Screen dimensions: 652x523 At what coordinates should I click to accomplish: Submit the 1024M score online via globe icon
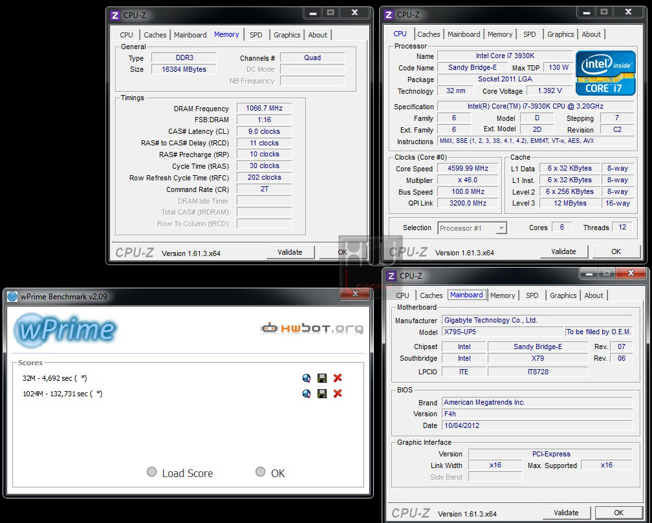307,393
